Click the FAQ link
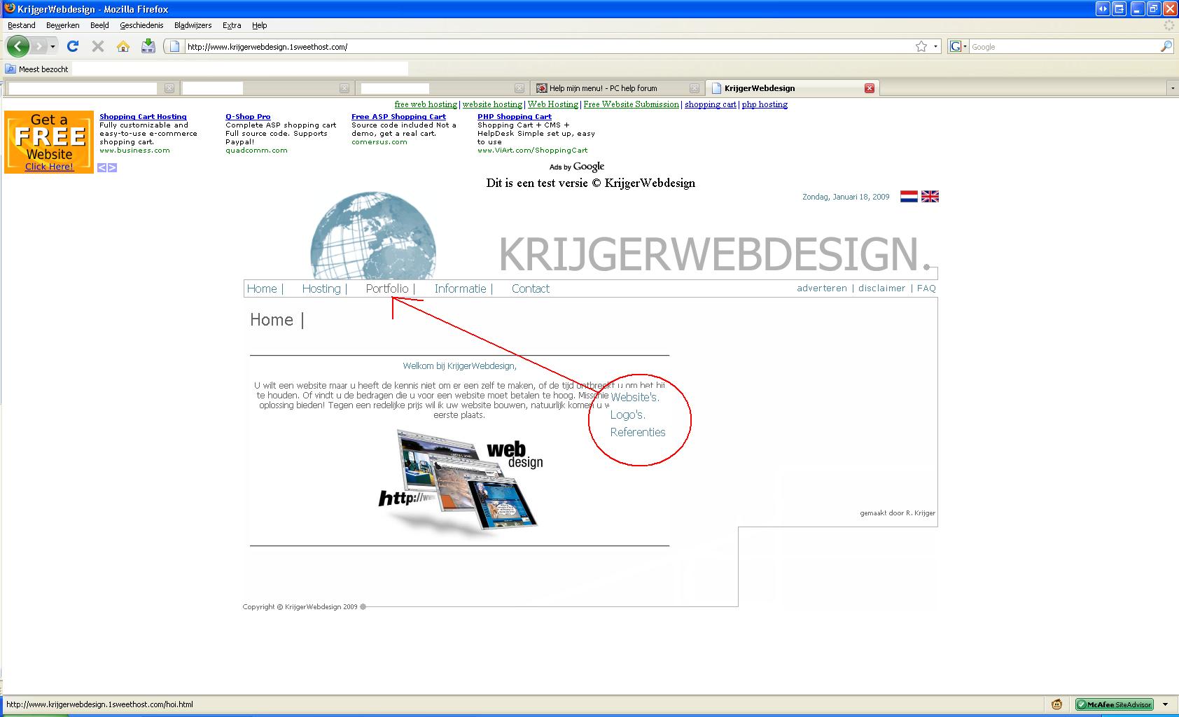This screenshot has height=717, width=1179. click(x=926, y=288)
